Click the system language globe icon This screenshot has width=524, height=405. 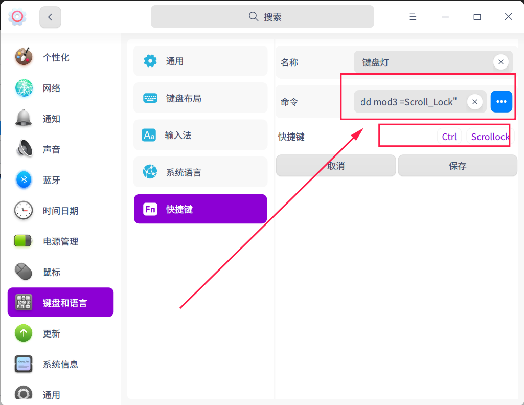coord(150,172)
